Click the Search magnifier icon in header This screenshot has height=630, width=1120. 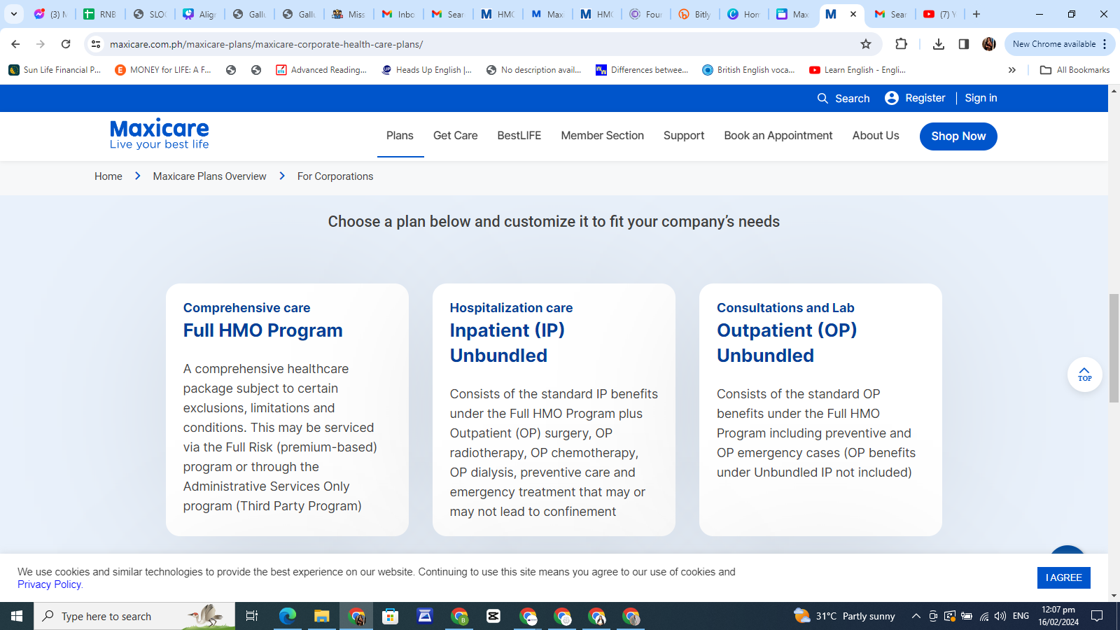tap(822, 99)
